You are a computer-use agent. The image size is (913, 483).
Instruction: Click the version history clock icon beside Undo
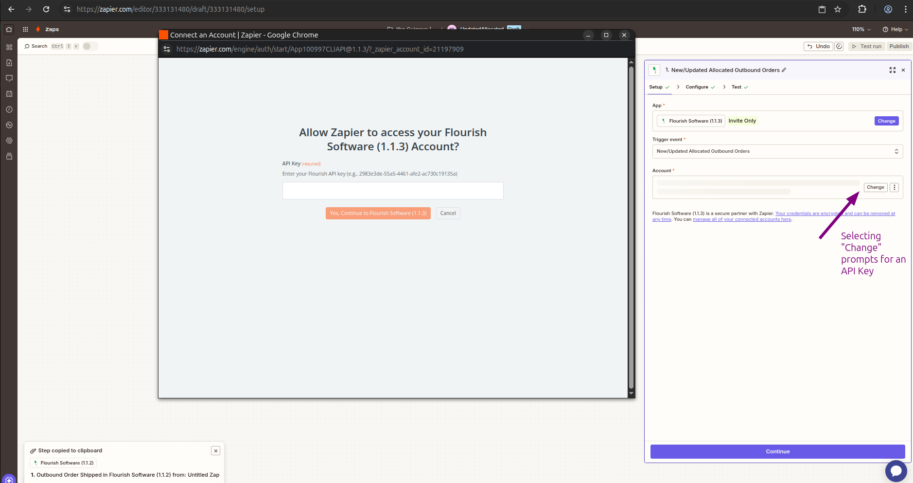(x=839, y=46)
